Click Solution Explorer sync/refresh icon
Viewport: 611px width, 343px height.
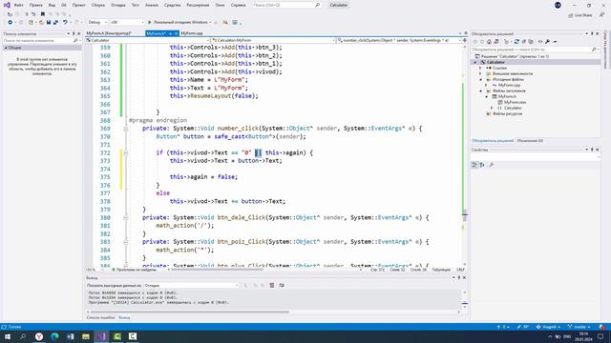click(x=516, y=42)
